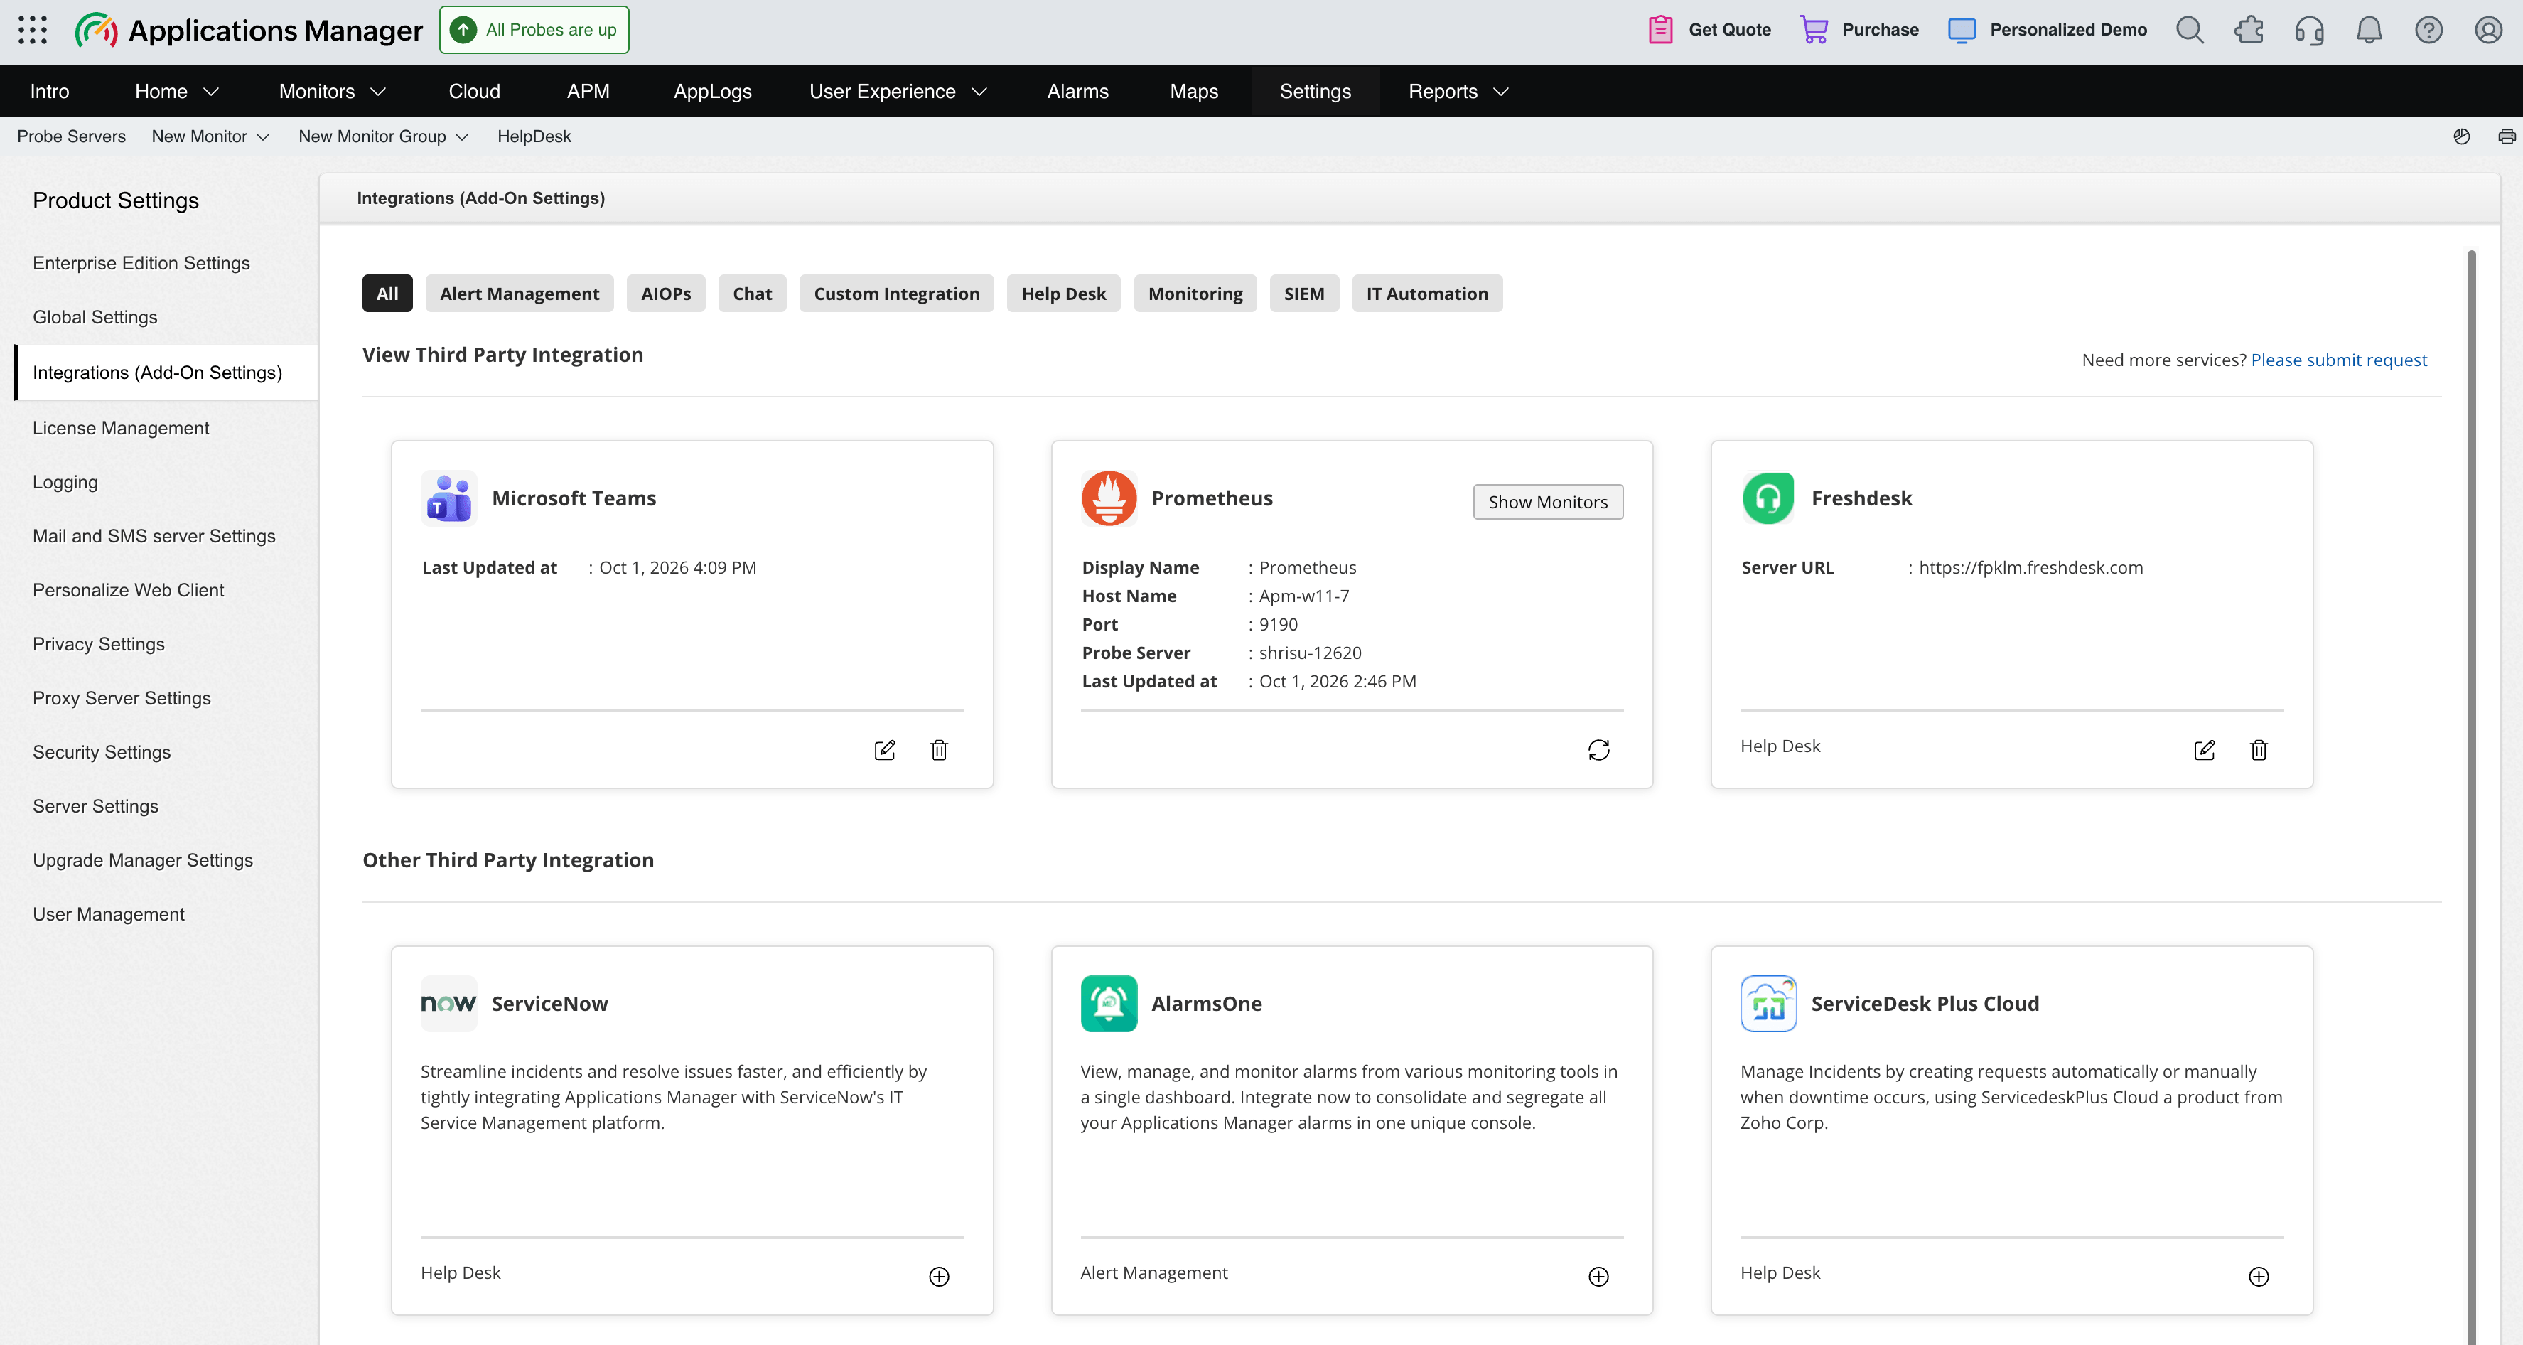The width and height of the screenshot is (2523, 1345).
Task: Open the add-ons puzzle piece icon
Action: 2250,29
